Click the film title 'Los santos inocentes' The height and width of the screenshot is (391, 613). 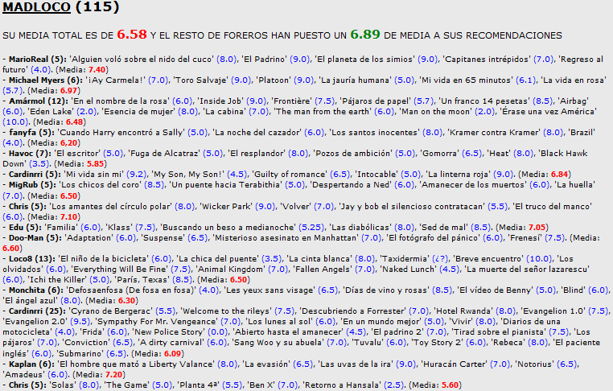pyautogui.click(x=374, y=133)
